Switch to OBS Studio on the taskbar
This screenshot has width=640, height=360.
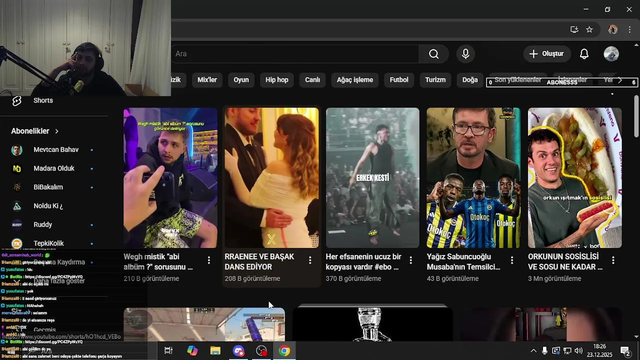pyautogui.click(x=261, y=351)
